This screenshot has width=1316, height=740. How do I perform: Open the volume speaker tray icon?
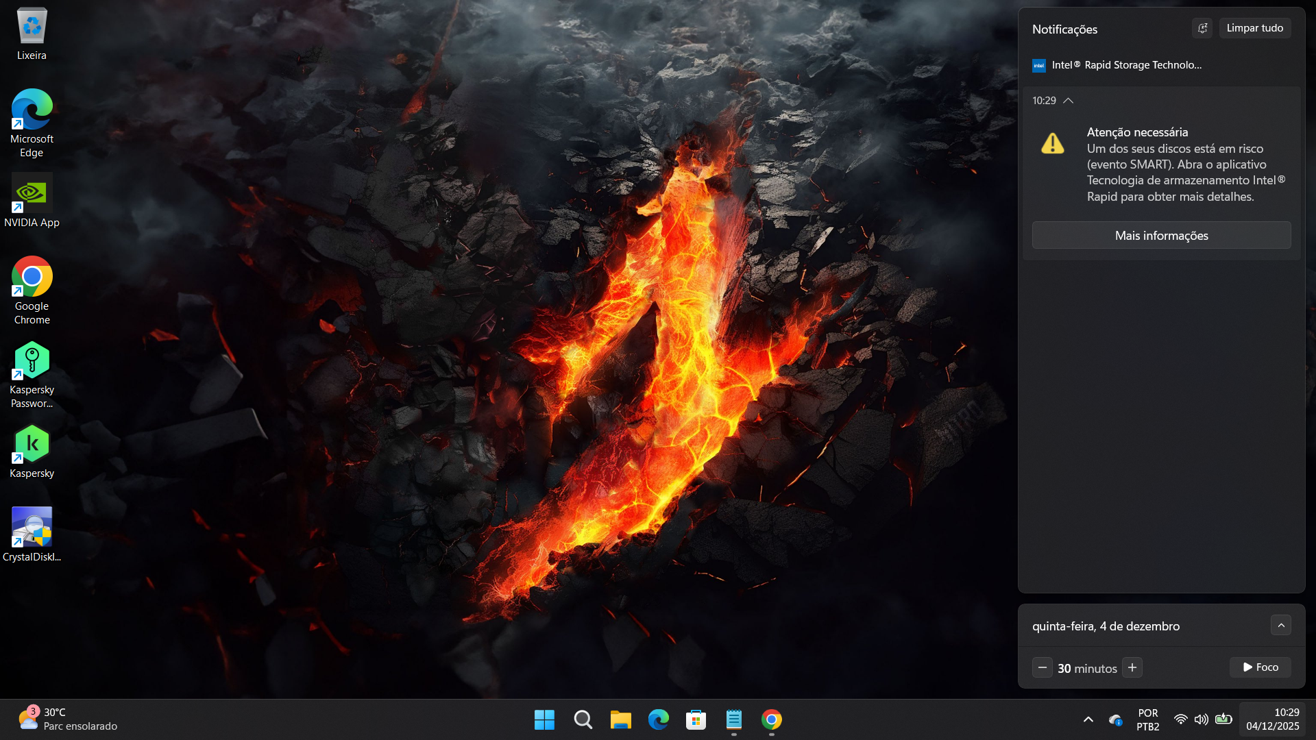pos(1201,719)
